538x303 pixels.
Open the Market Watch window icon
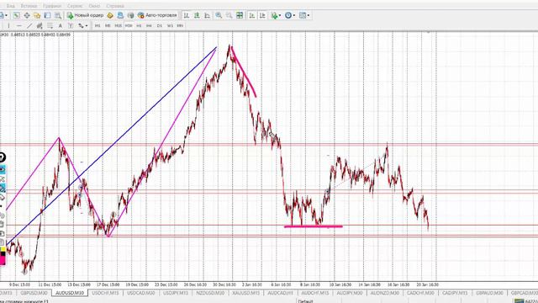pyautogui.click(x=16, y=15)
